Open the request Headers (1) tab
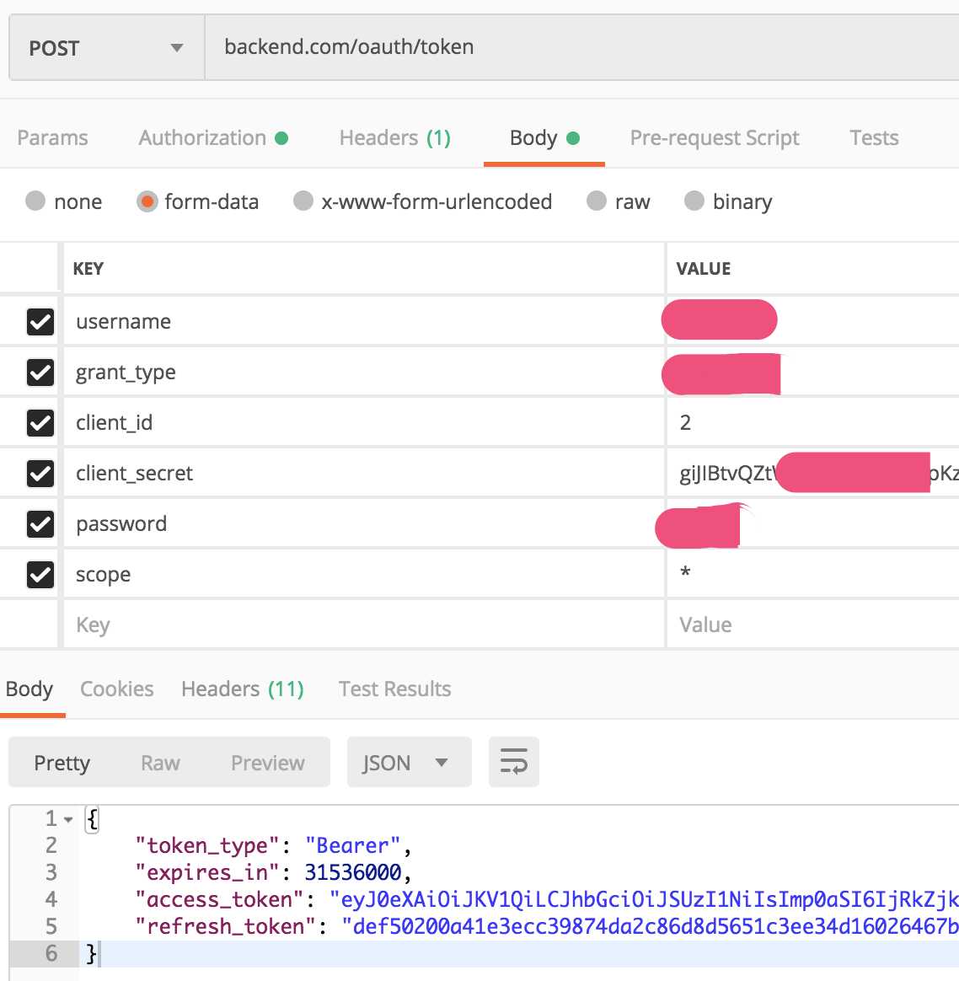 394,138
